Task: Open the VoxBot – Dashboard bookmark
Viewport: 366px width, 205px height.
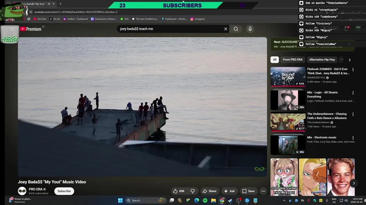Action: (x=75, y=19)
